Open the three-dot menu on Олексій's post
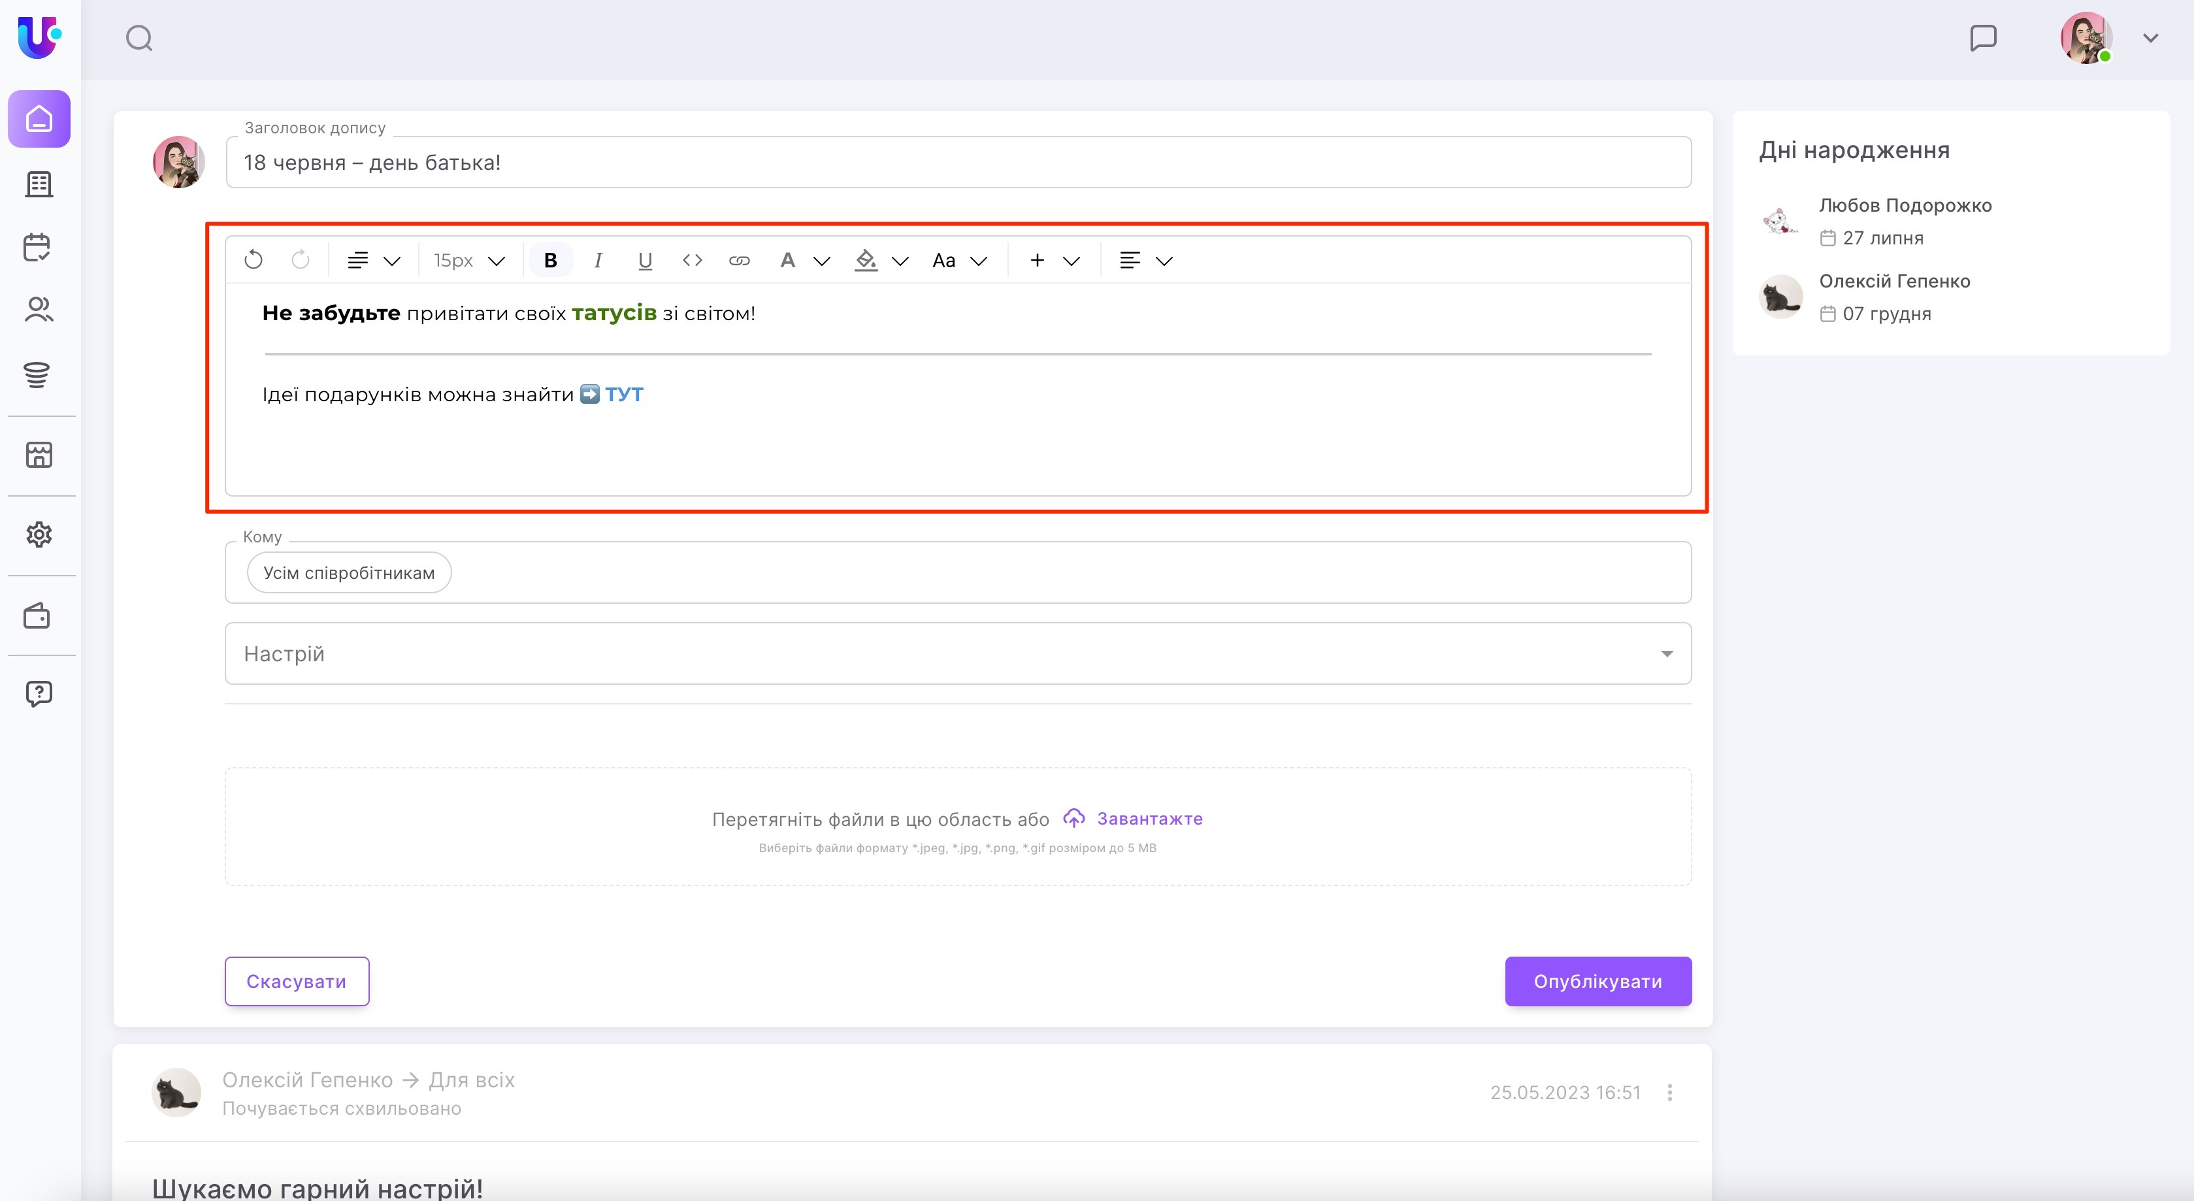The image size is (2194, 1201). pyautogui.click(x=1669, y=1092)
